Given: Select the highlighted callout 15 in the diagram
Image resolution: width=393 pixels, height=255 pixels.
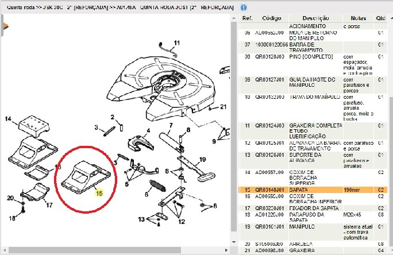Looking at the screenshot, I should 99,194.
